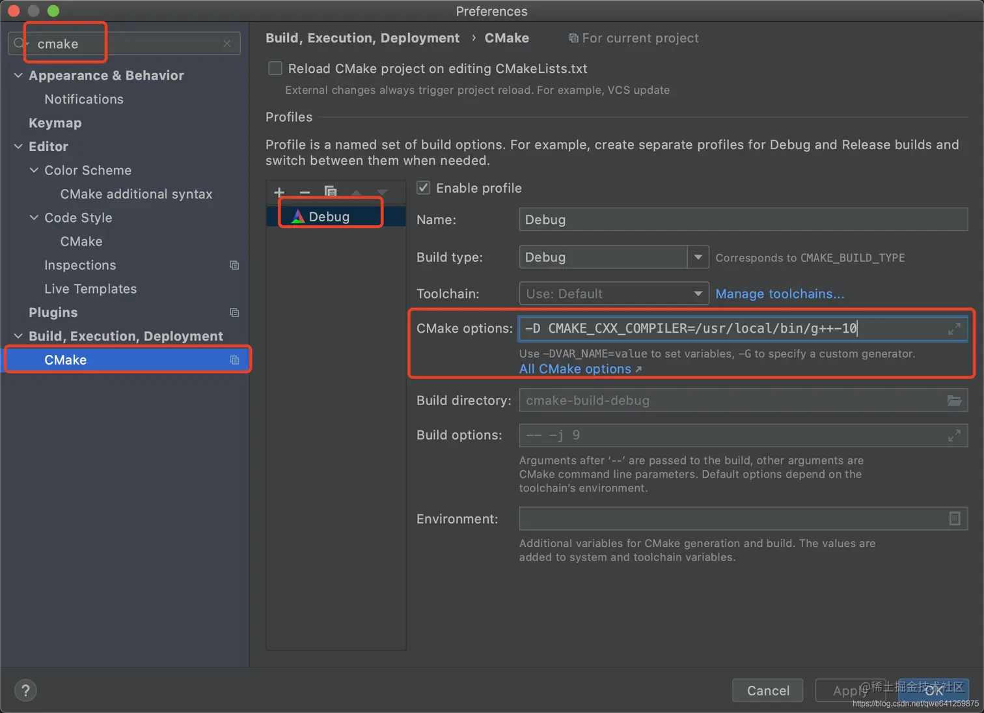Remove the selected CMake profile
This screenshot has height=713, width=984.
[305, 192]
